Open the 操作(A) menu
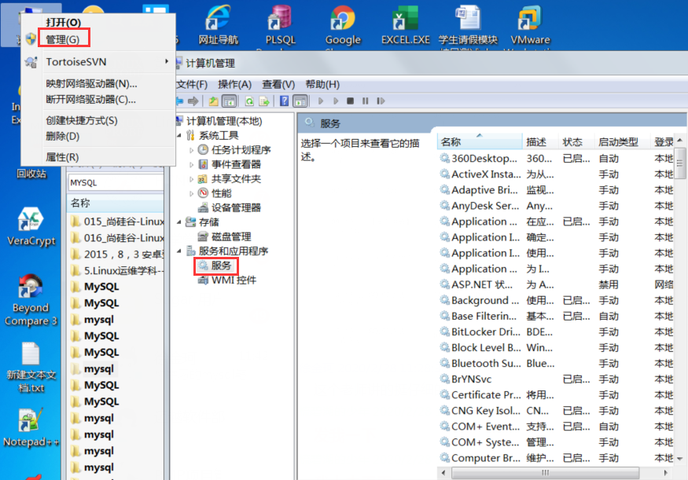 point(235,84)
